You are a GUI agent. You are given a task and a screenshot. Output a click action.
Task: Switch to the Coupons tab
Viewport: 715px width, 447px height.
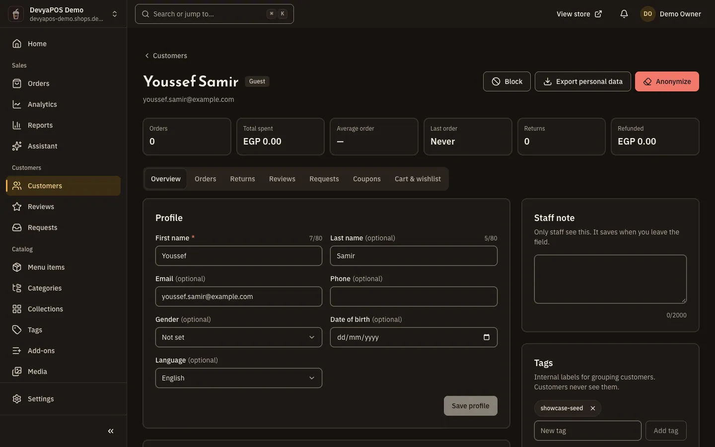(367, 179)
